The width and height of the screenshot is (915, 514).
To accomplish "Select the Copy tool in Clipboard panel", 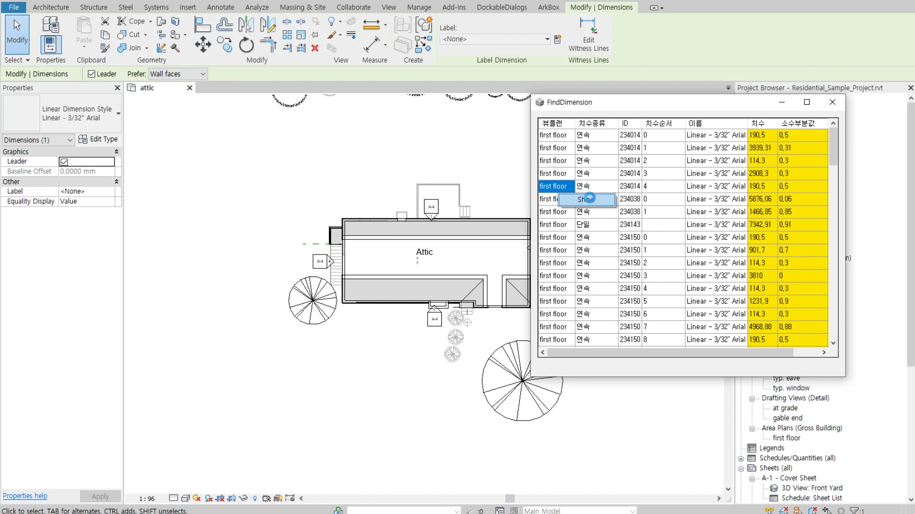I will [x=105, y=34].
